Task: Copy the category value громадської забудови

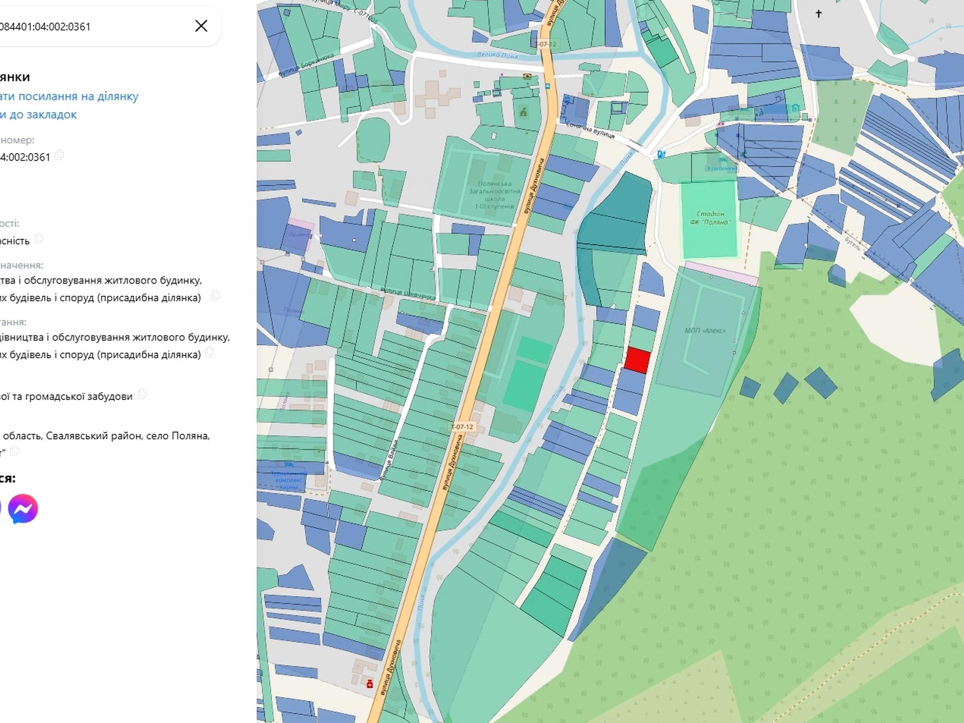Action: click(x=142, y=394)
